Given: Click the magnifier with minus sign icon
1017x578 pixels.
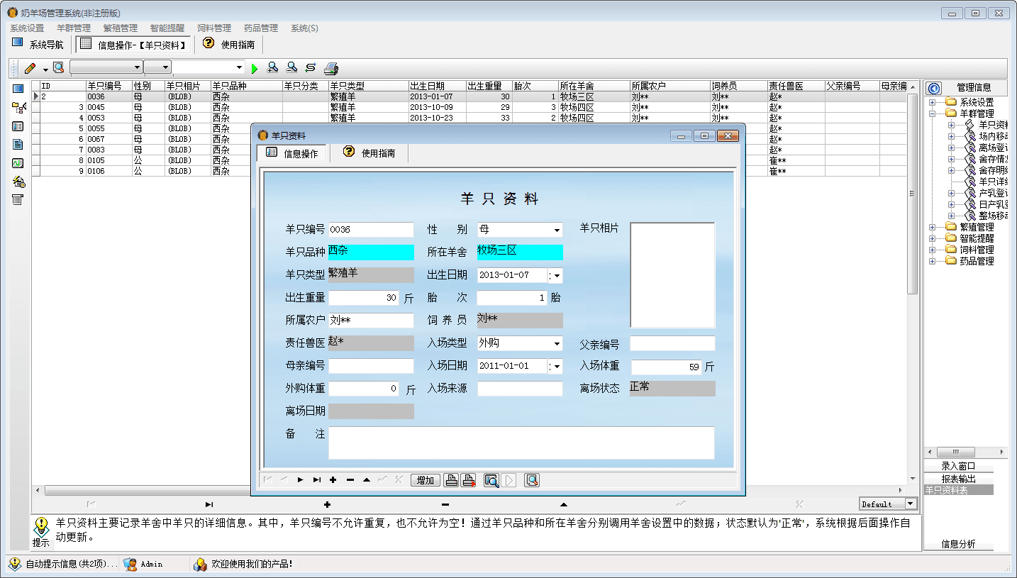Looking at the screenshot, I should (291, 67).
